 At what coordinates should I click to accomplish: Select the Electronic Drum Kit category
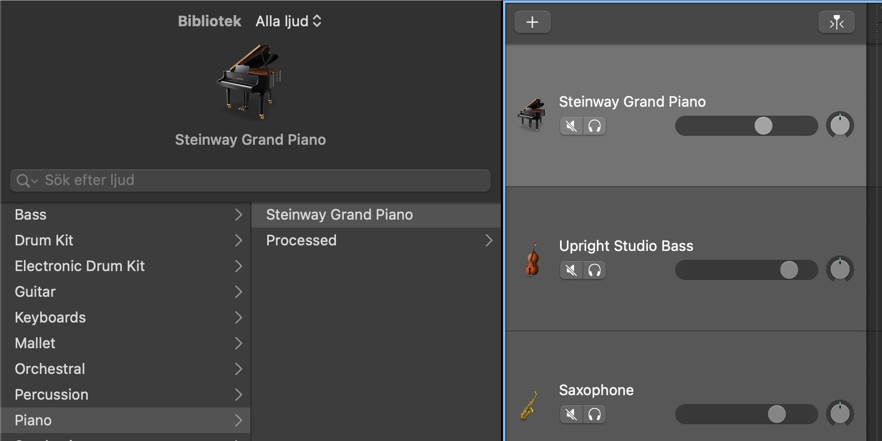point(126,266)
